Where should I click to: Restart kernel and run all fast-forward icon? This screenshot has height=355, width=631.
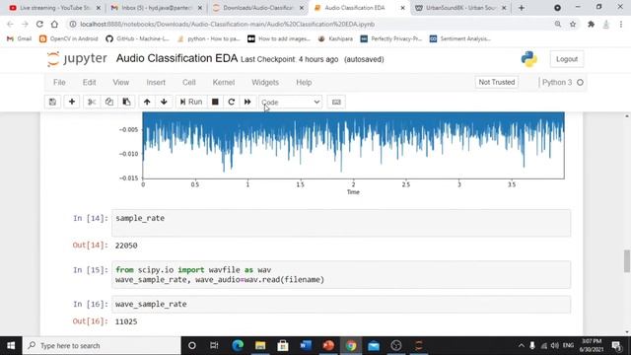(247, 102)
